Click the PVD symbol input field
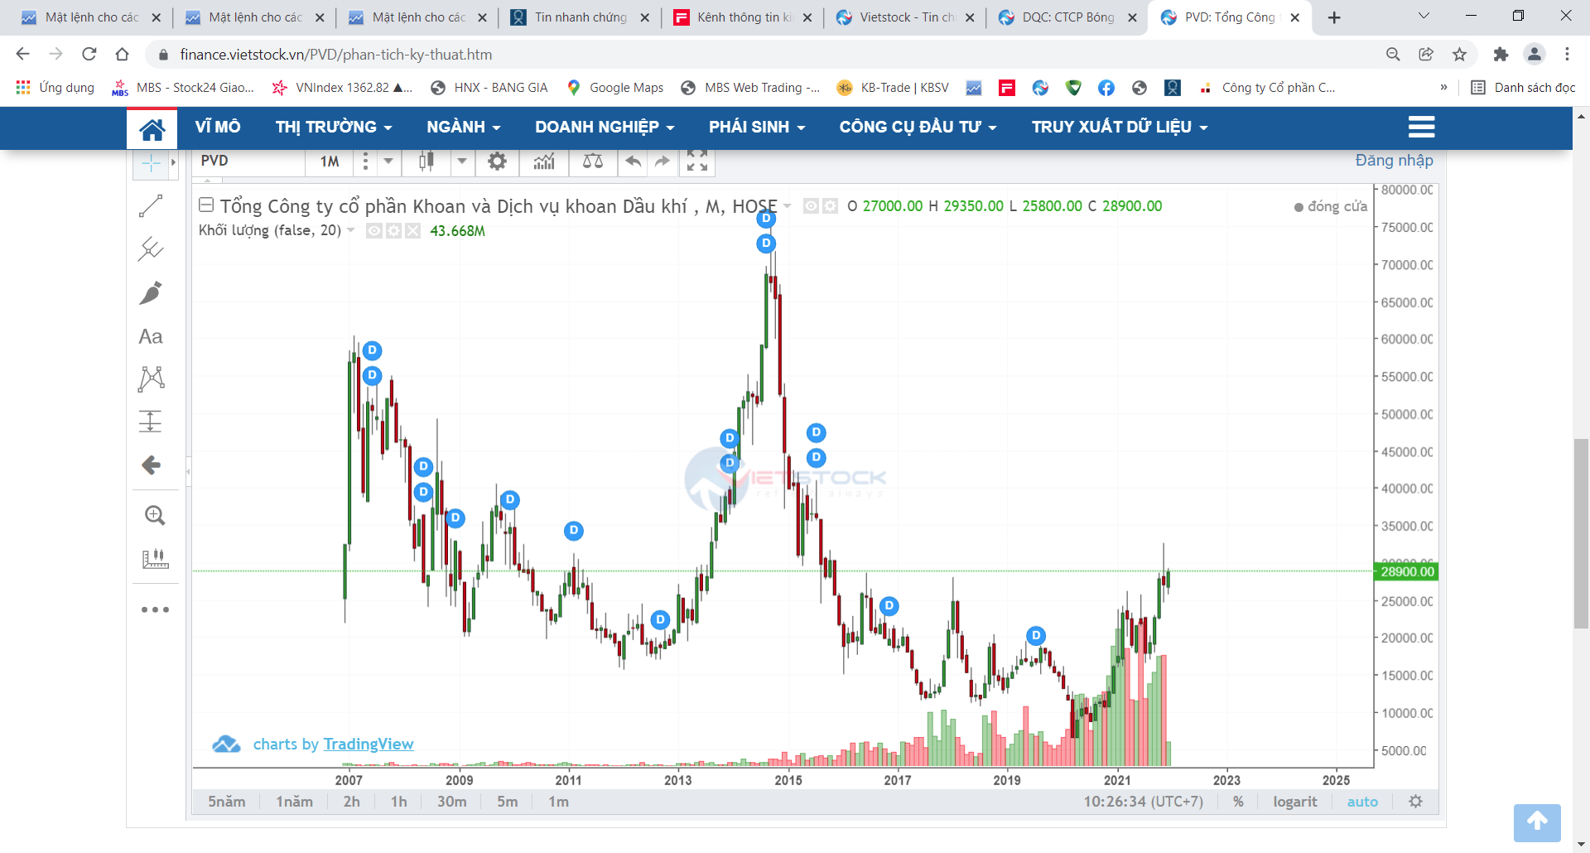This screenshot has width=1590, height=853. [x=248, y=161]
